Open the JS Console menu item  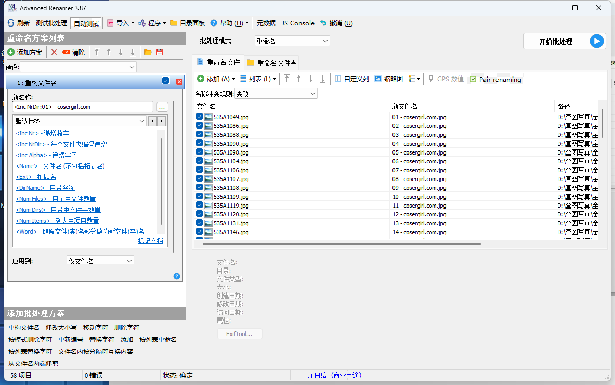tap(298, 23)
